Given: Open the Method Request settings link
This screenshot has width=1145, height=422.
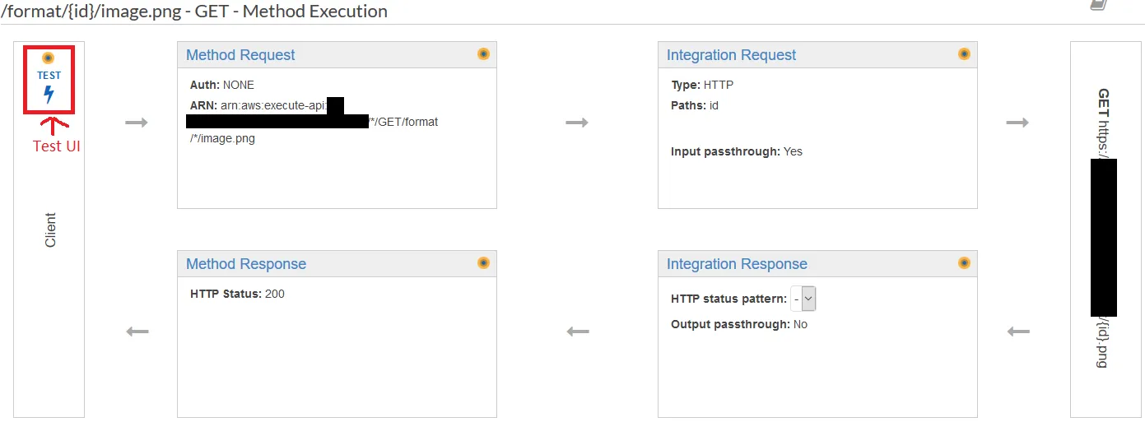Looking at the screenshot, I should [240, 55].
